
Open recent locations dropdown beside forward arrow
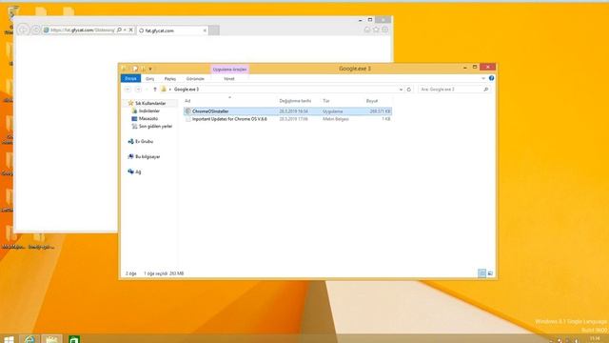pyautogui.click(x=147, y=90)
